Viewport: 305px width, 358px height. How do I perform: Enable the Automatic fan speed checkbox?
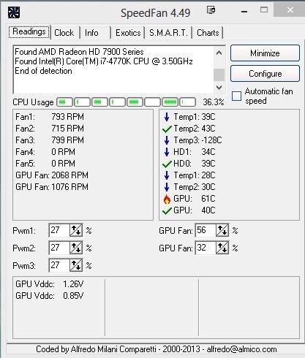tap(236, 96)
